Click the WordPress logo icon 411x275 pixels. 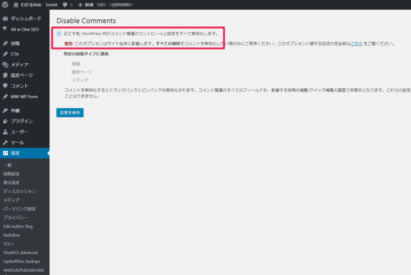click(x=5, y=5)
